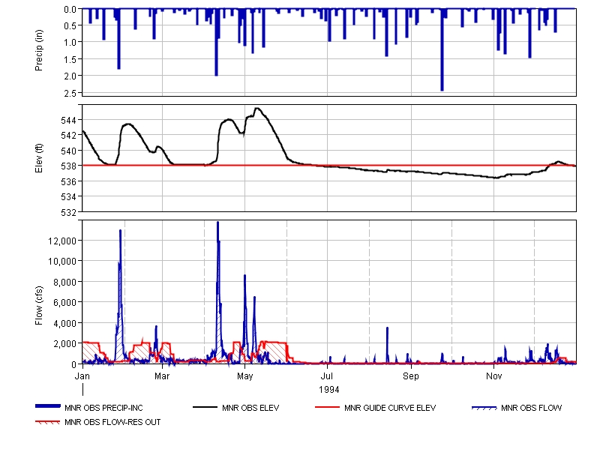
Task: Select the MNR OBS FLOW legend label
Action: (x=532, y=409)
